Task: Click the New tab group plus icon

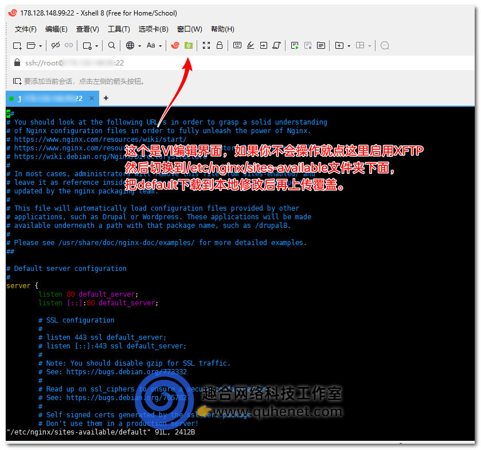Action: tap(339, 45)
